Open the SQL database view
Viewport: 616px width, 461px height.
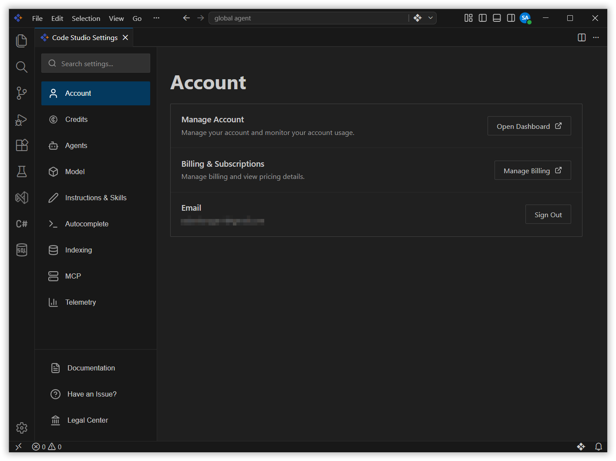(x=21, y=250)
